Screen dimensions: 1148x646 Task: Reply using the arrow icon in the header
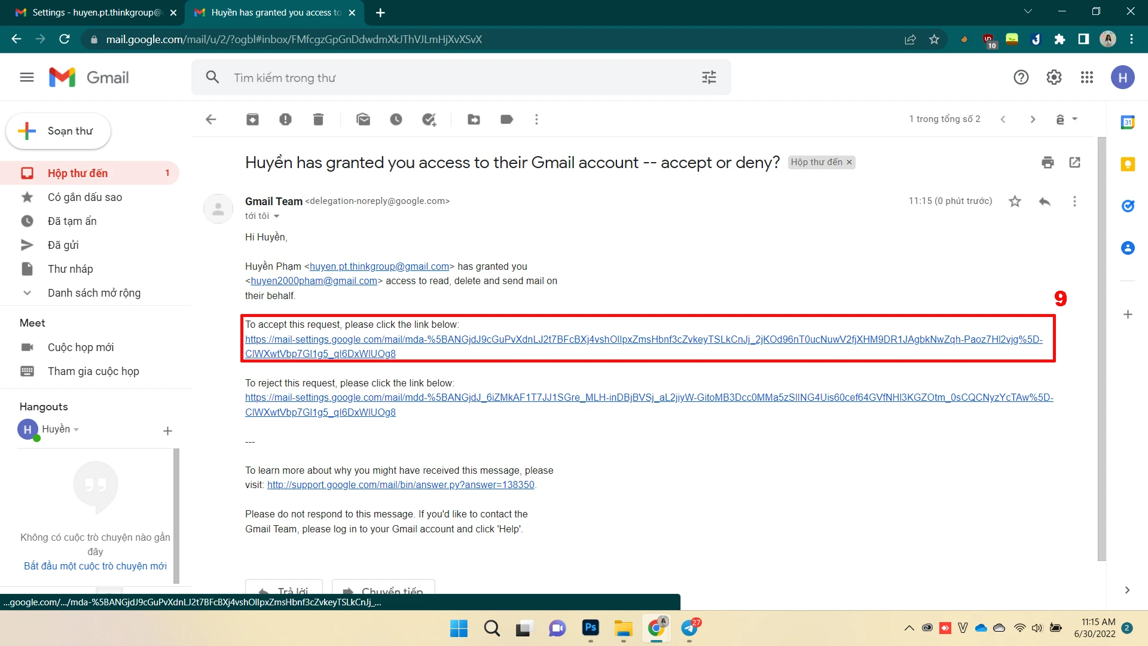point(1045,202)
